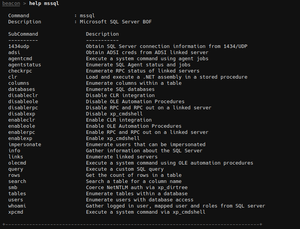Select the whoami subcommand text
300x229 pixels.
click(x=17, y=206)
